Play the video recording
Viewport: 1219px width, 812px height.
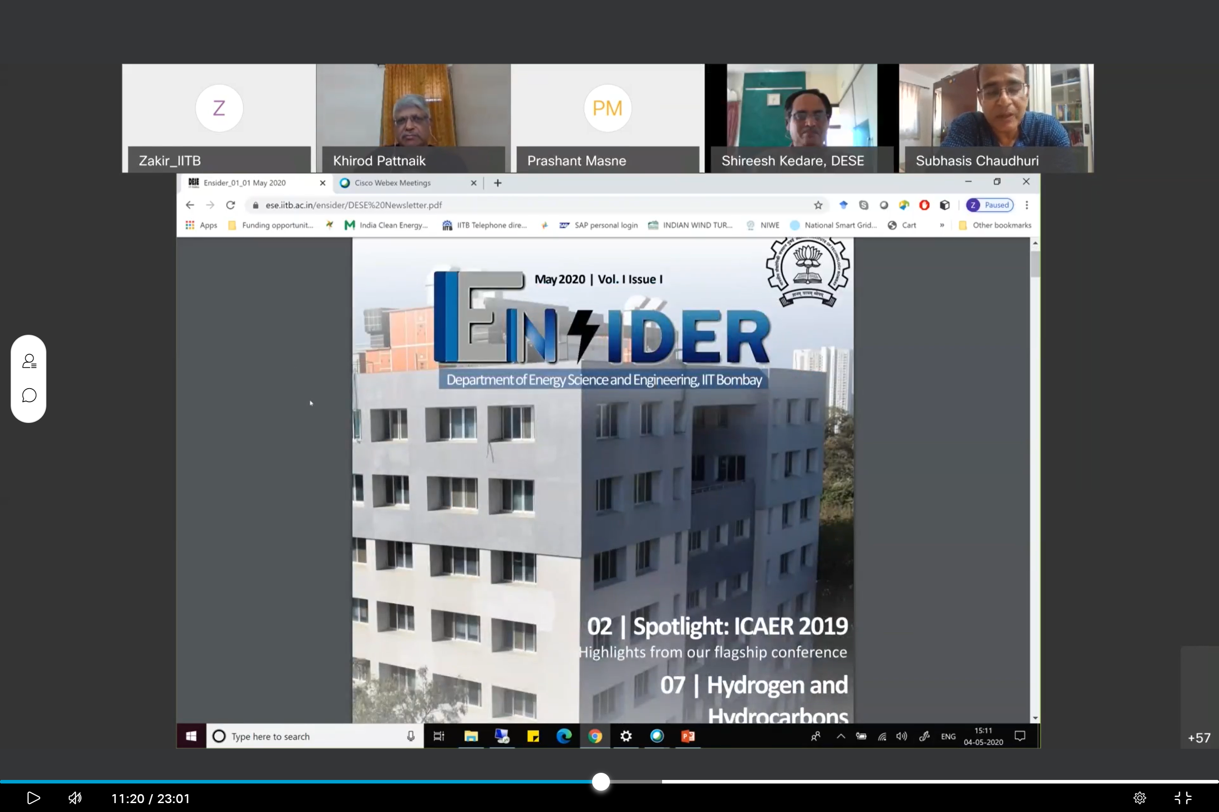pyautogui.click(x=33, y=797)
